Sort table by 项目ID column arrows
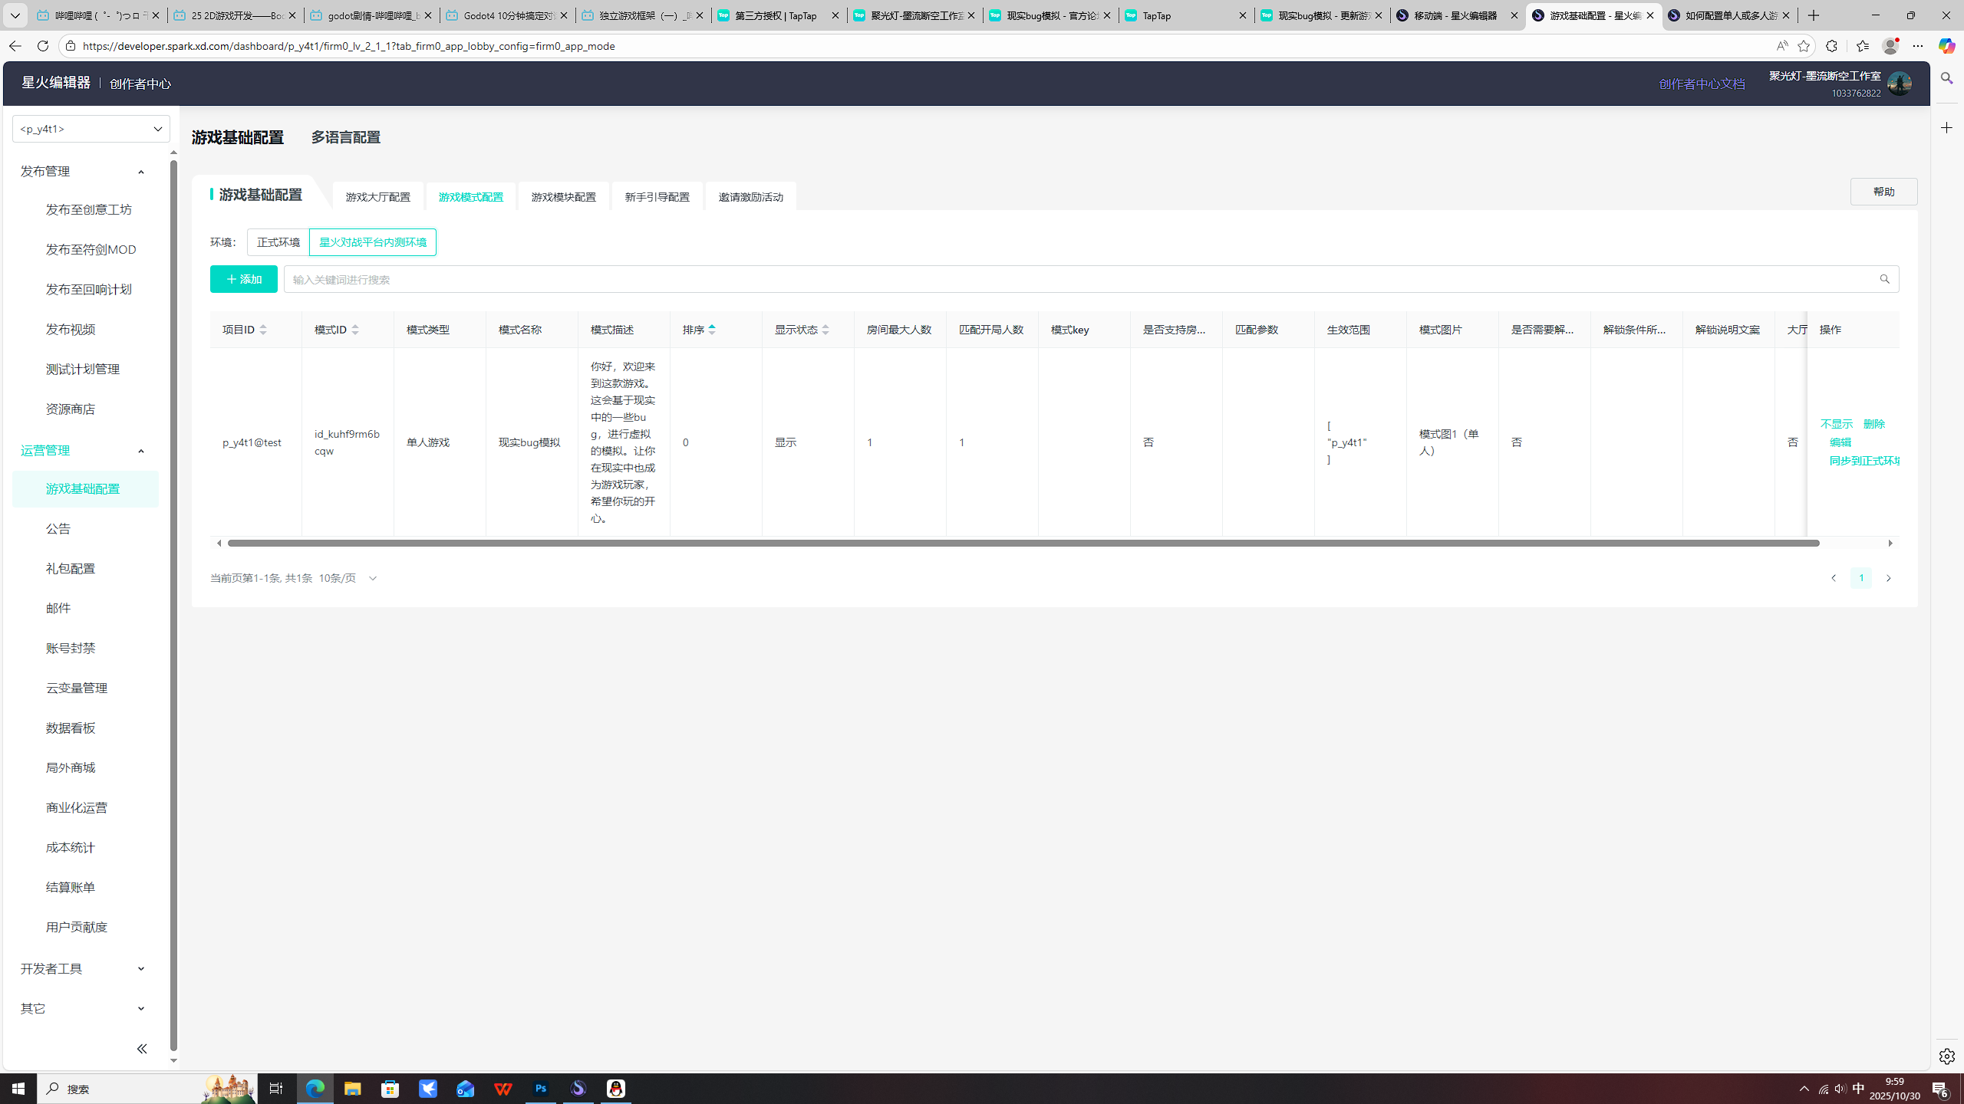The width and height of the screenshot is (1964, 1104). [x=263, y=330]
